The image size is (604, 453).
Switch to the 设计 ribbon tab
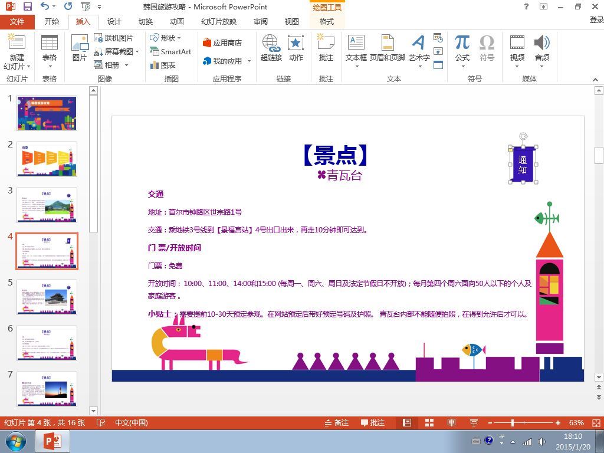pyautogui.click(x=114, y=22)
